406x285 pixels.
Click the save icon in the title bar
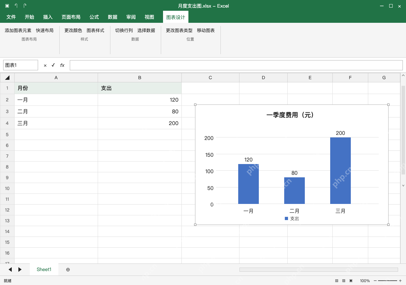click(x=7, y=6)
